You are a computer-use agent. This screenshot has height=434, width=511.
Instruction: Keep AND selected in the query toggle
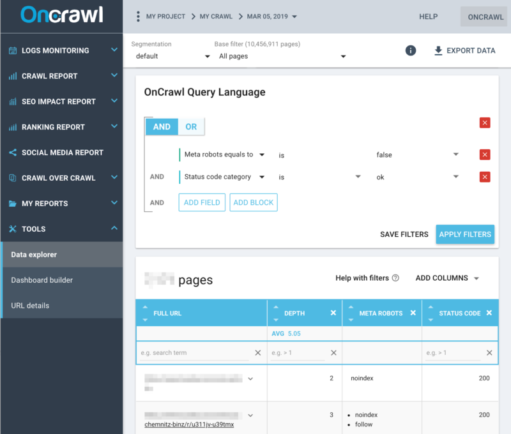click(x=162, y=126)
